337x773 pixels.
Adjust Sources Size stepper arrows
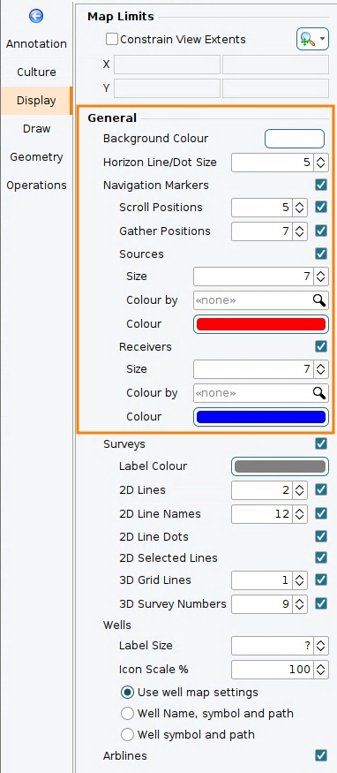tap(321, 276)
